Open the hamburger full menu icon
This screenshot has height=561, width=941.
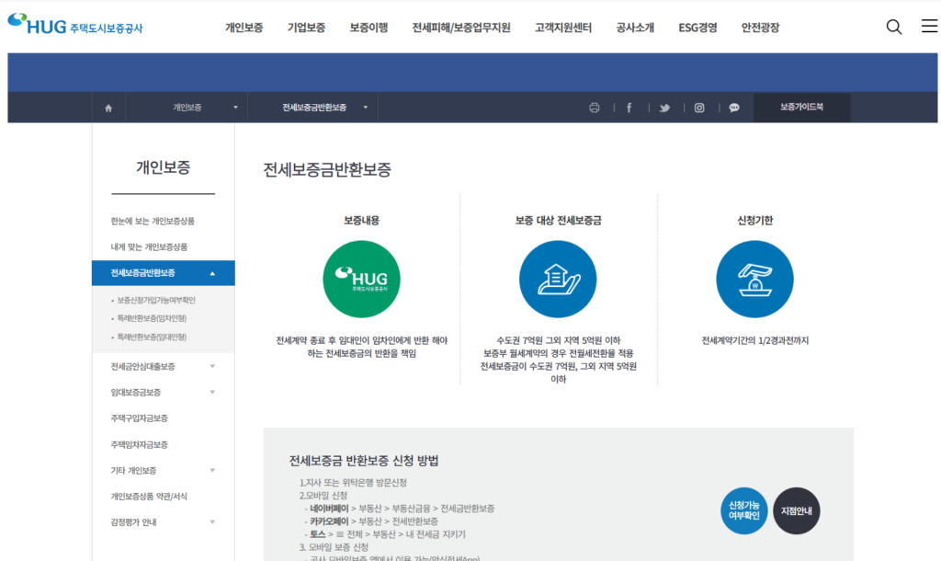[929, 26]
